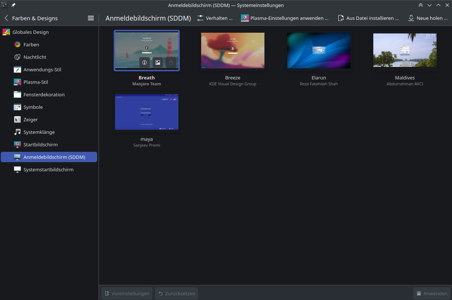Click the trash icon on Breath theme
Screen dimensions: 452x300
(171, 63)
